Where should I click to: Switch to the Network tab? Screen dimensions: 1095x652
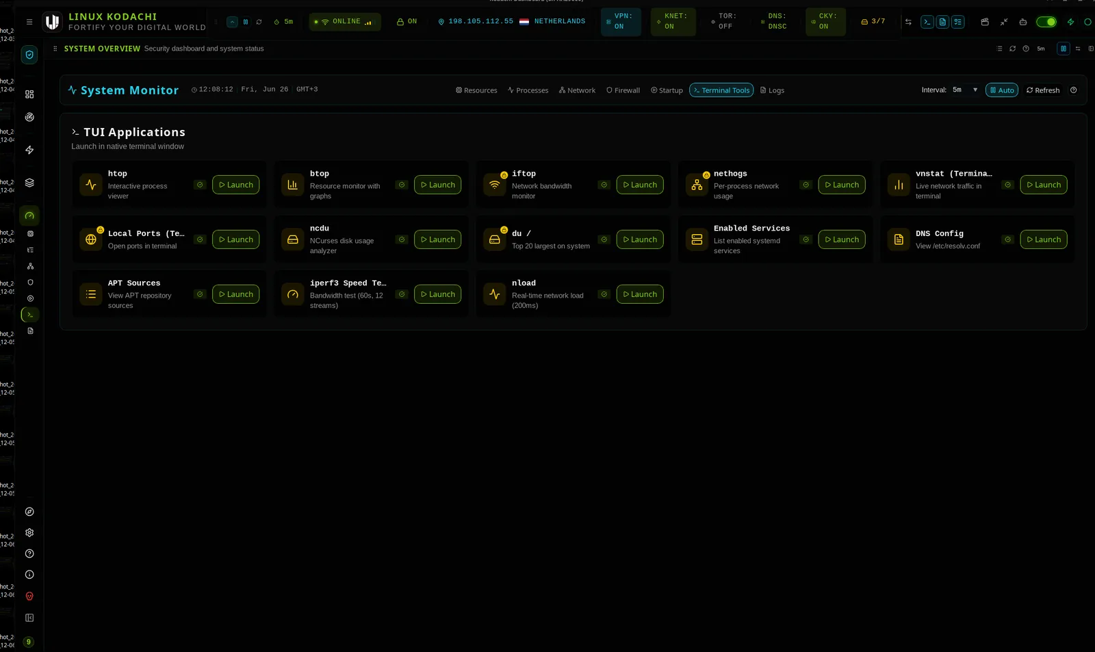577,90
